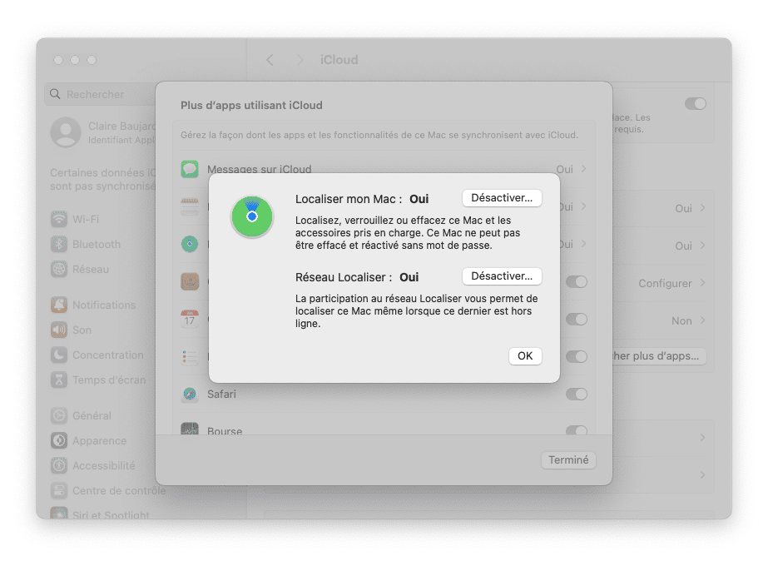
Task: Toggle the Safari iCloud sync switch
Action: (x=577, y=394)
